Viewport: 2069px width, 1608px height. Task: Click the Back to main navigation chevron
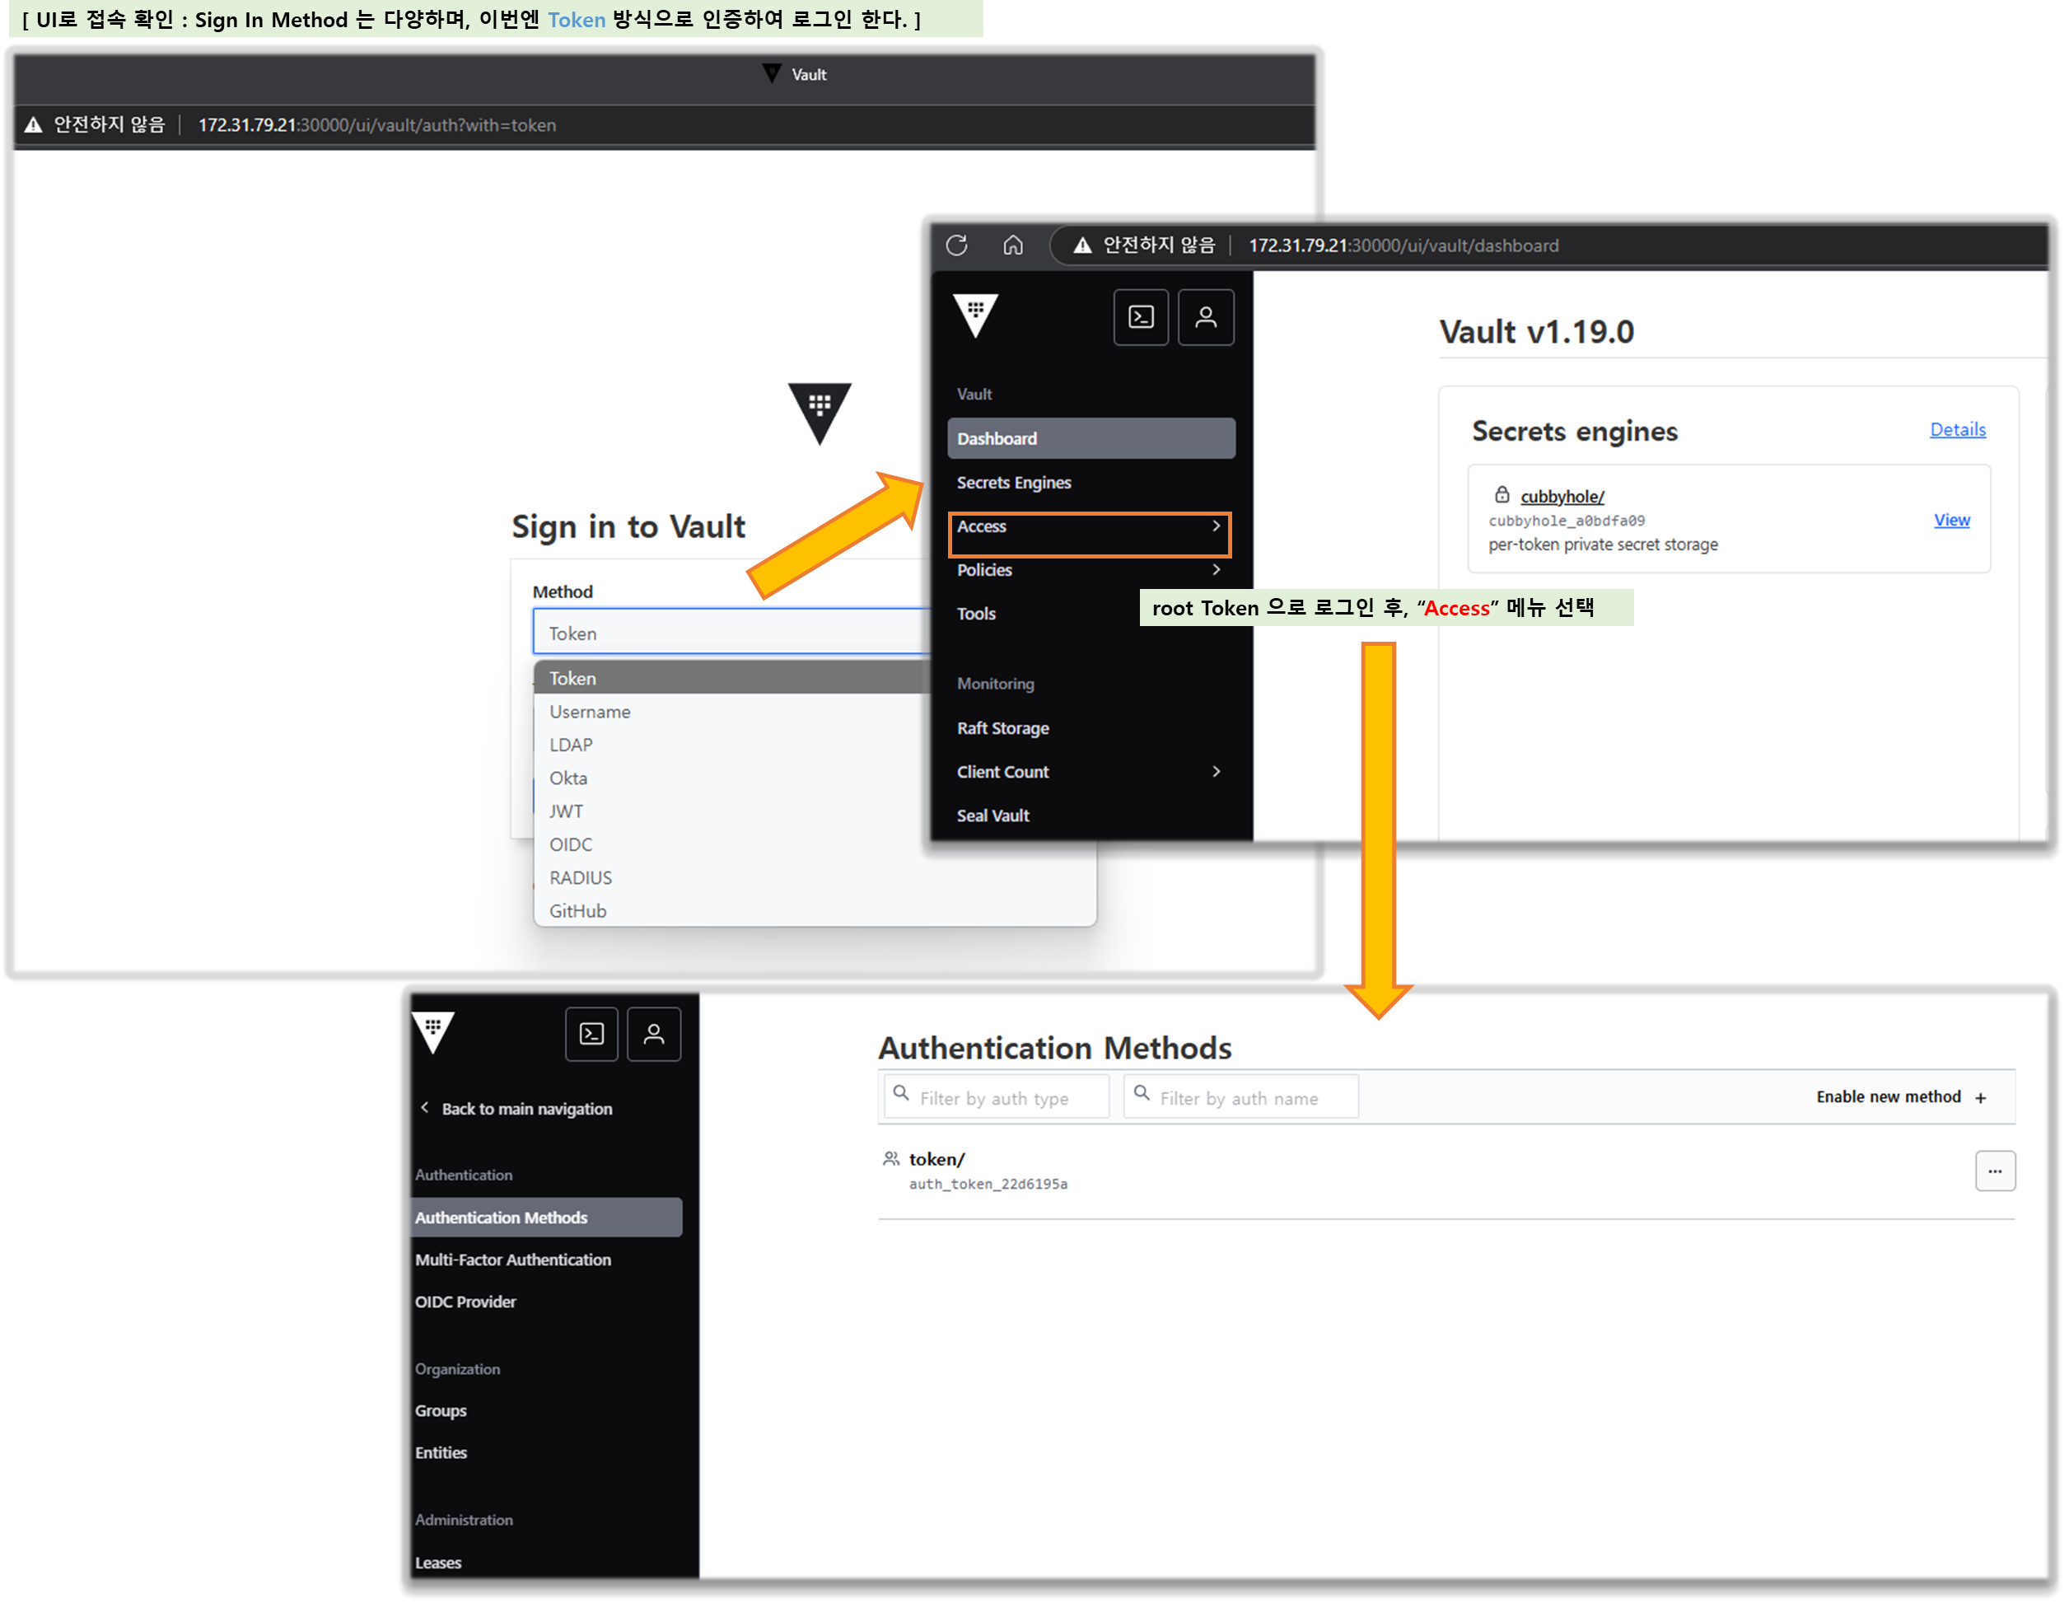(424, 1108)
